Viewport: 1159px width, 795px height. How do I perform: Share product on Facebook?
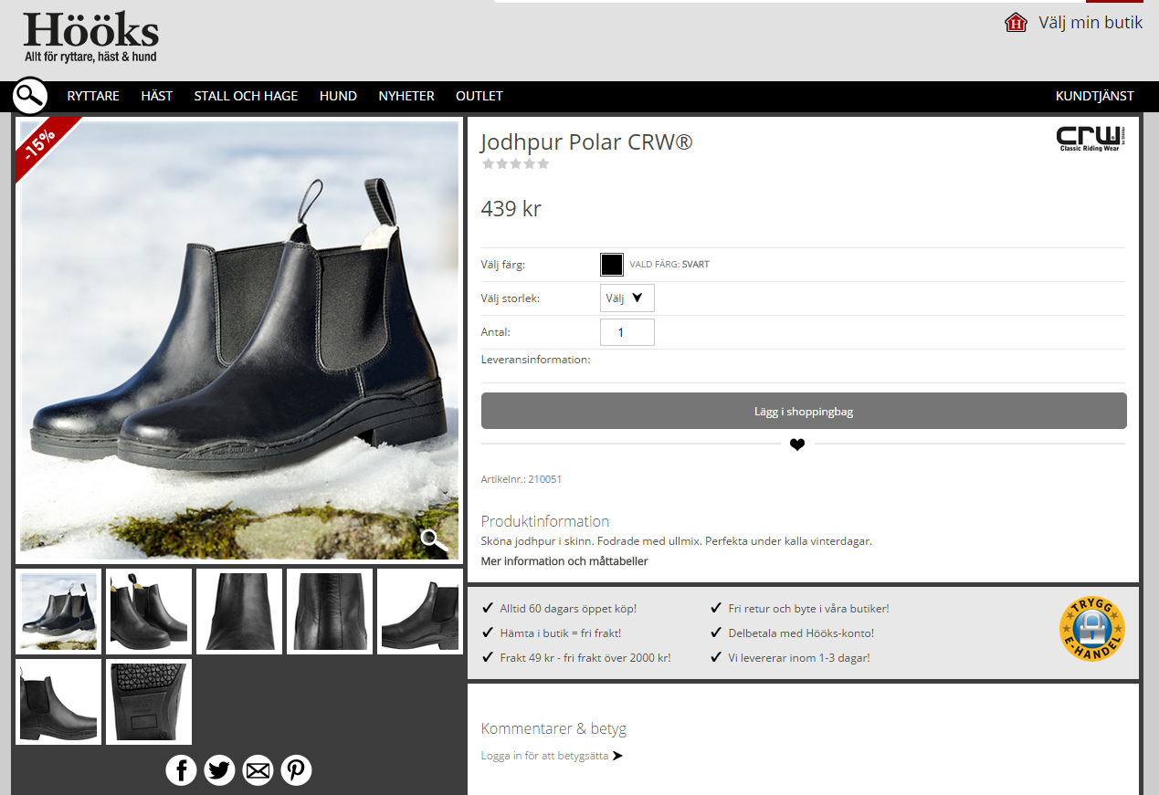click(181, 770)
